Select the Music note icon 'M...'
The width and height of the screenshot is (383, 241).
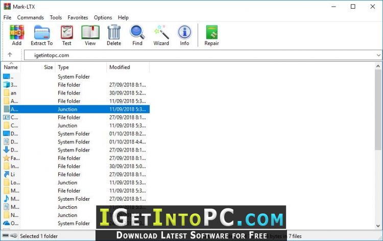point(6,199)
